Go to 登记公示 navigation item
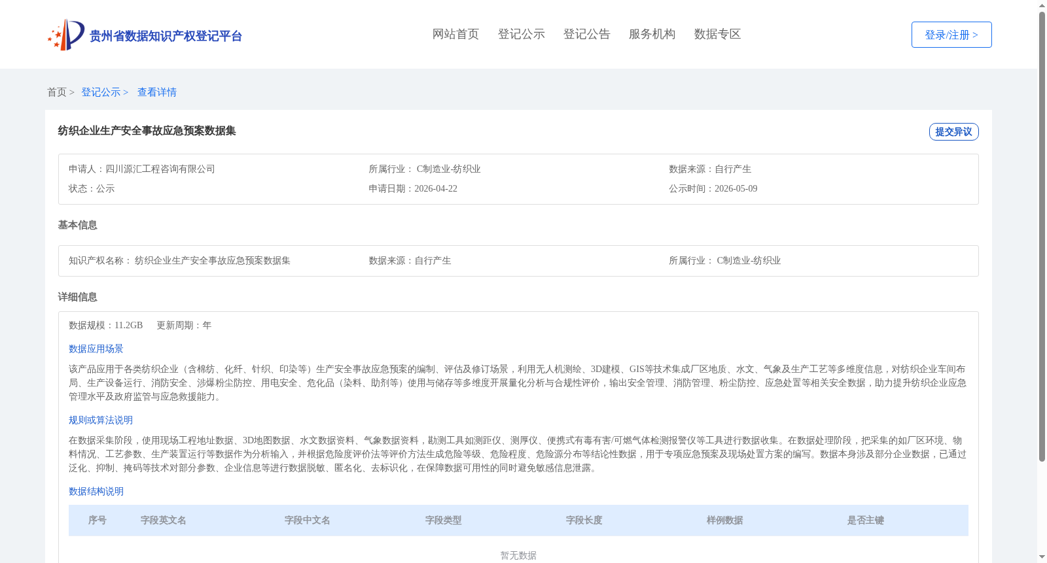This screenshot has width=1047, height=563. [521, 34]
